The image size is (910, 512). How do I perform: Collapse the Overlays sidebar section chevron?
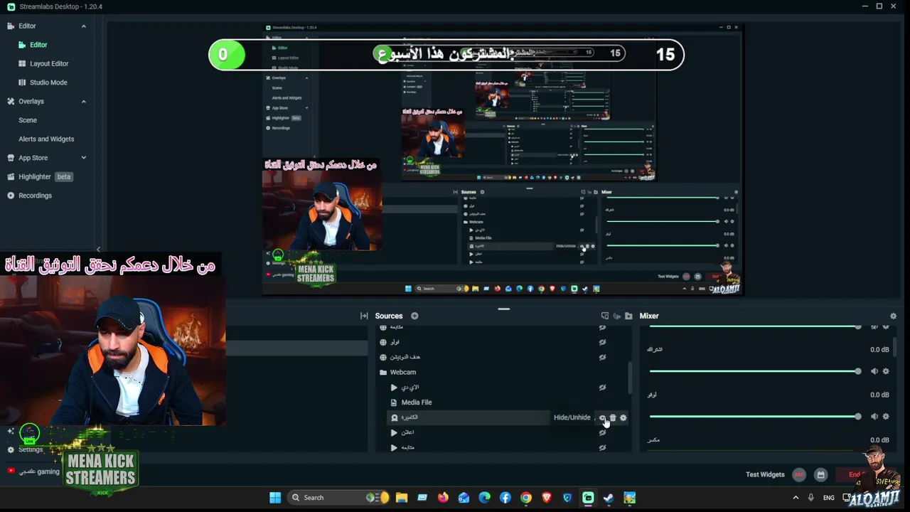(83, 102)
